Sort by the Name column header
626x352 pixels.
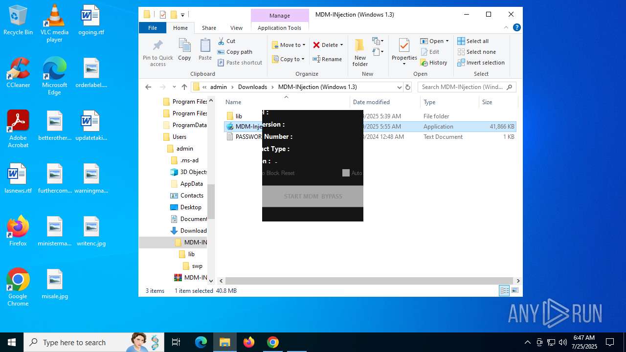click(x=286, y=102)
